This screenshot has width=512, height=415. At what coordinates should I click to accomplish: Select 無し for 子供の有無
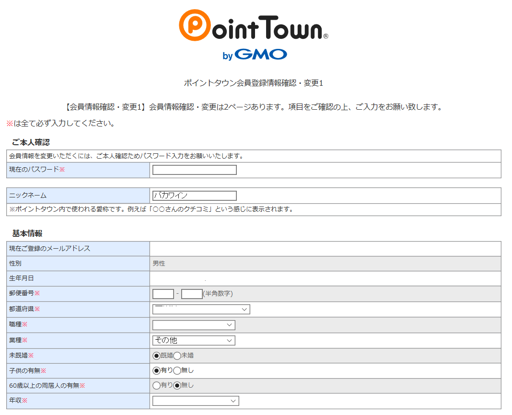177,370
